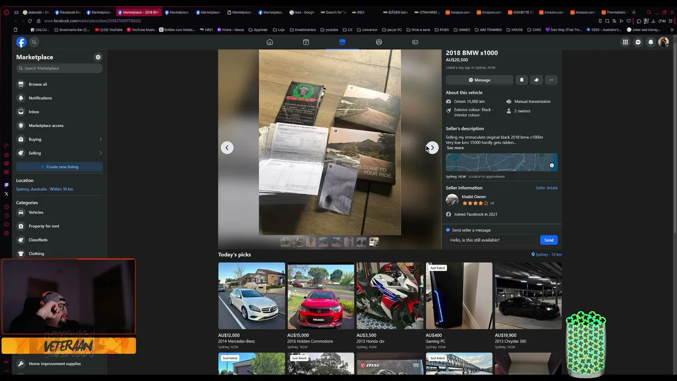Screen dimensions: 677x381
Task: Show the previous listing photo
Action: [x=227, y=148]
